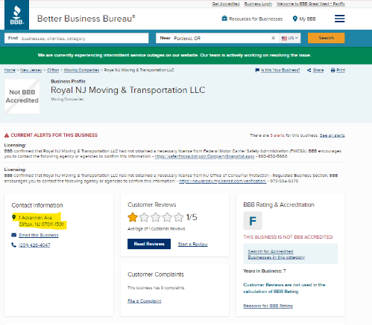Screen dimensions: 372x325
Task: Open the Start a Review link
Action: point(193,245)
